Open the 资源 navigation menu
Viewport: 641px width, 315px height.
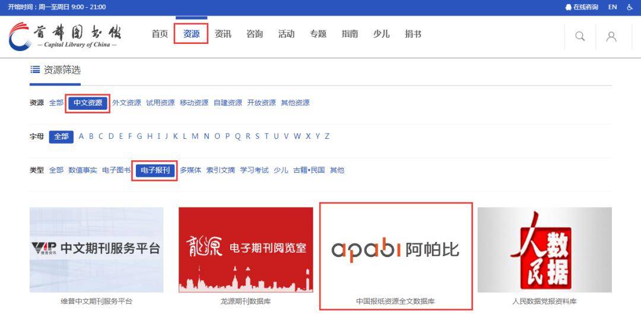point(191,34)
